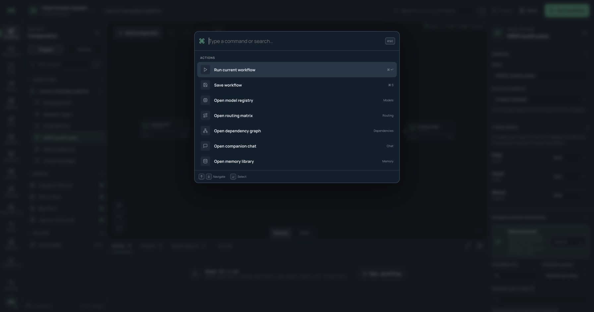Select 'Open companion chat'
The height and width of the screenshot is (312, 594).
(x=297, y=146)
